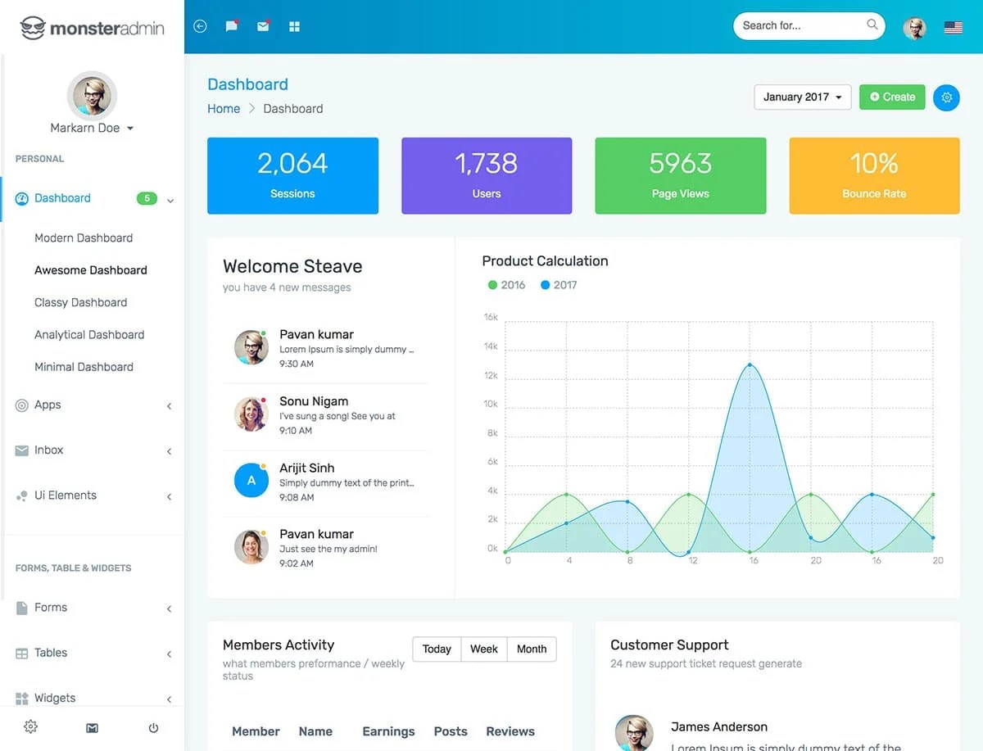Click the power/logout icon at sidebar bottom
Image resolution: width=983 pixels, height=751 pixels.
[153, 727]
